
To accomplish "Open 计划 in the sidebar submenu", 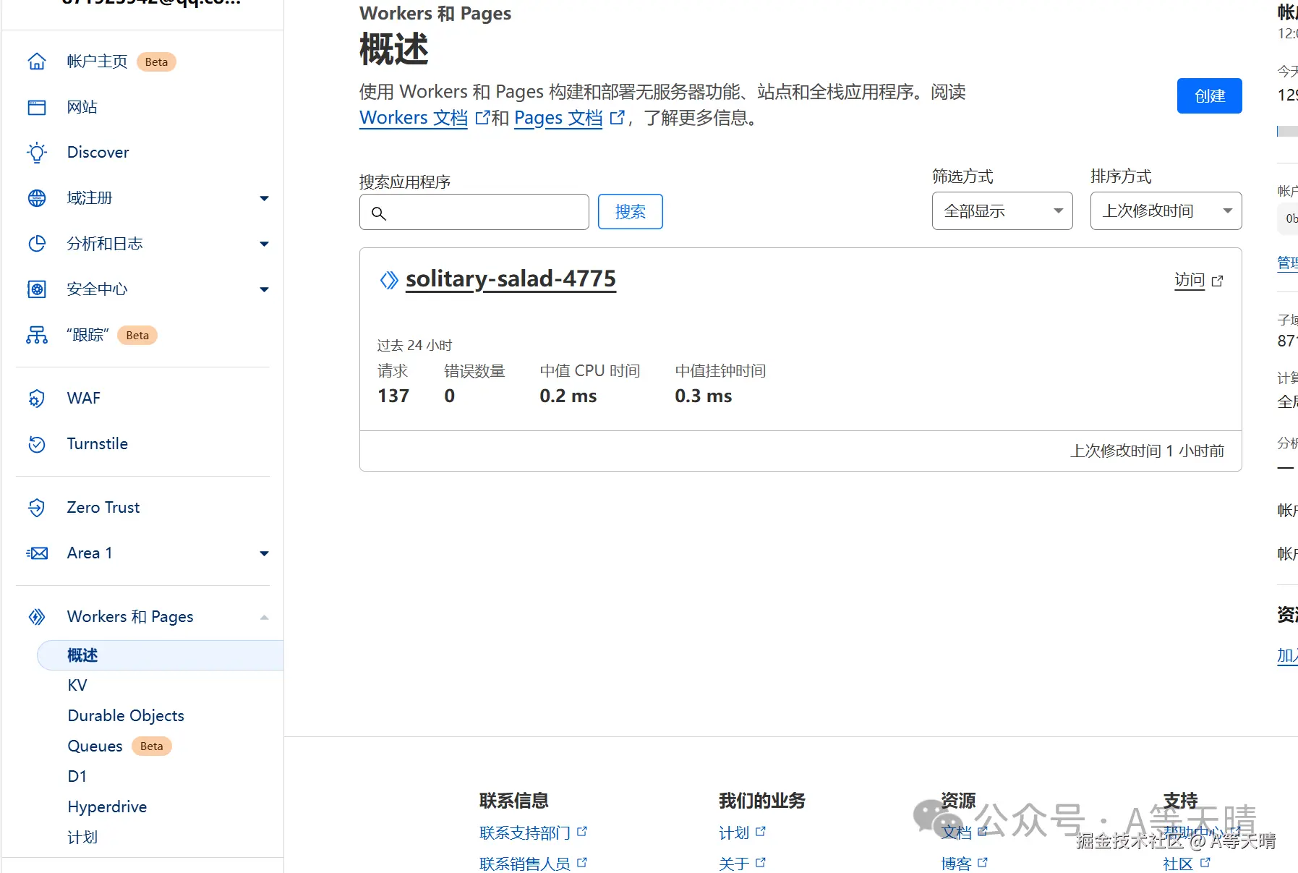I will pos(82,838).
